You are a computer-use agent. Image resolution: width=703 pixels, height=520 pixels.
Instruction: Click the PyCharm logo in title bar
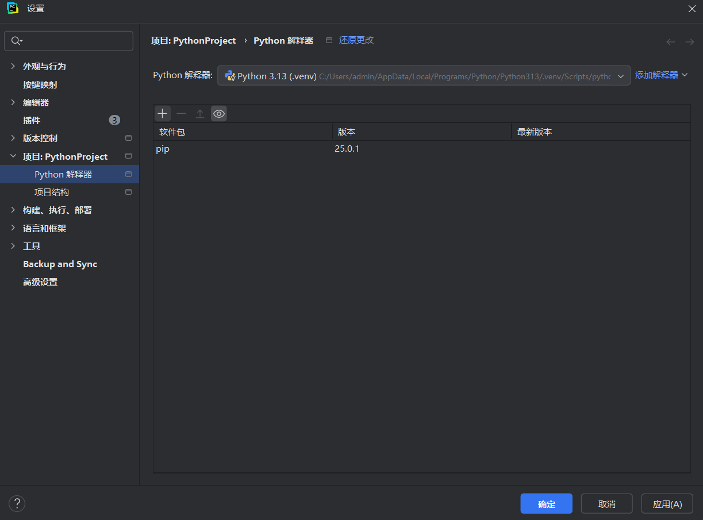pyautogui.click(x=13, y=8)
